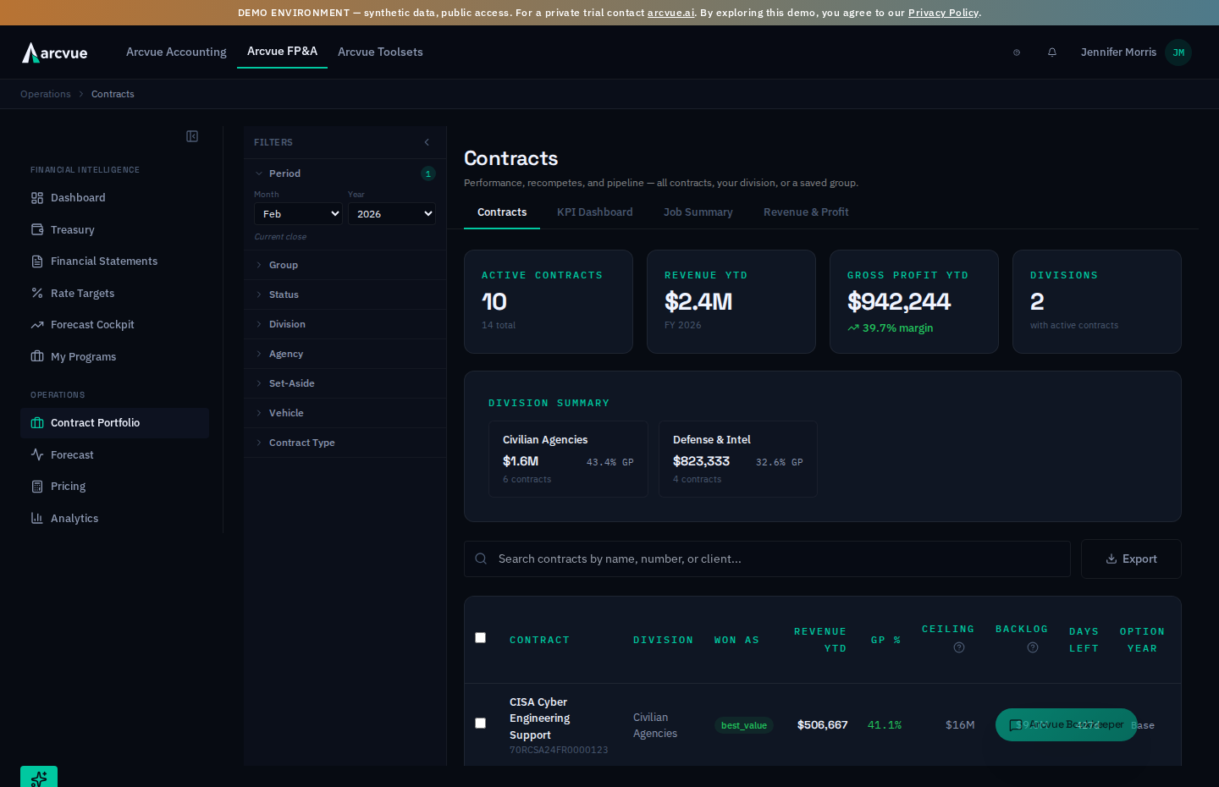1219x787 pixels.
Task: Click the search magnifier icon
Action: 481,559
